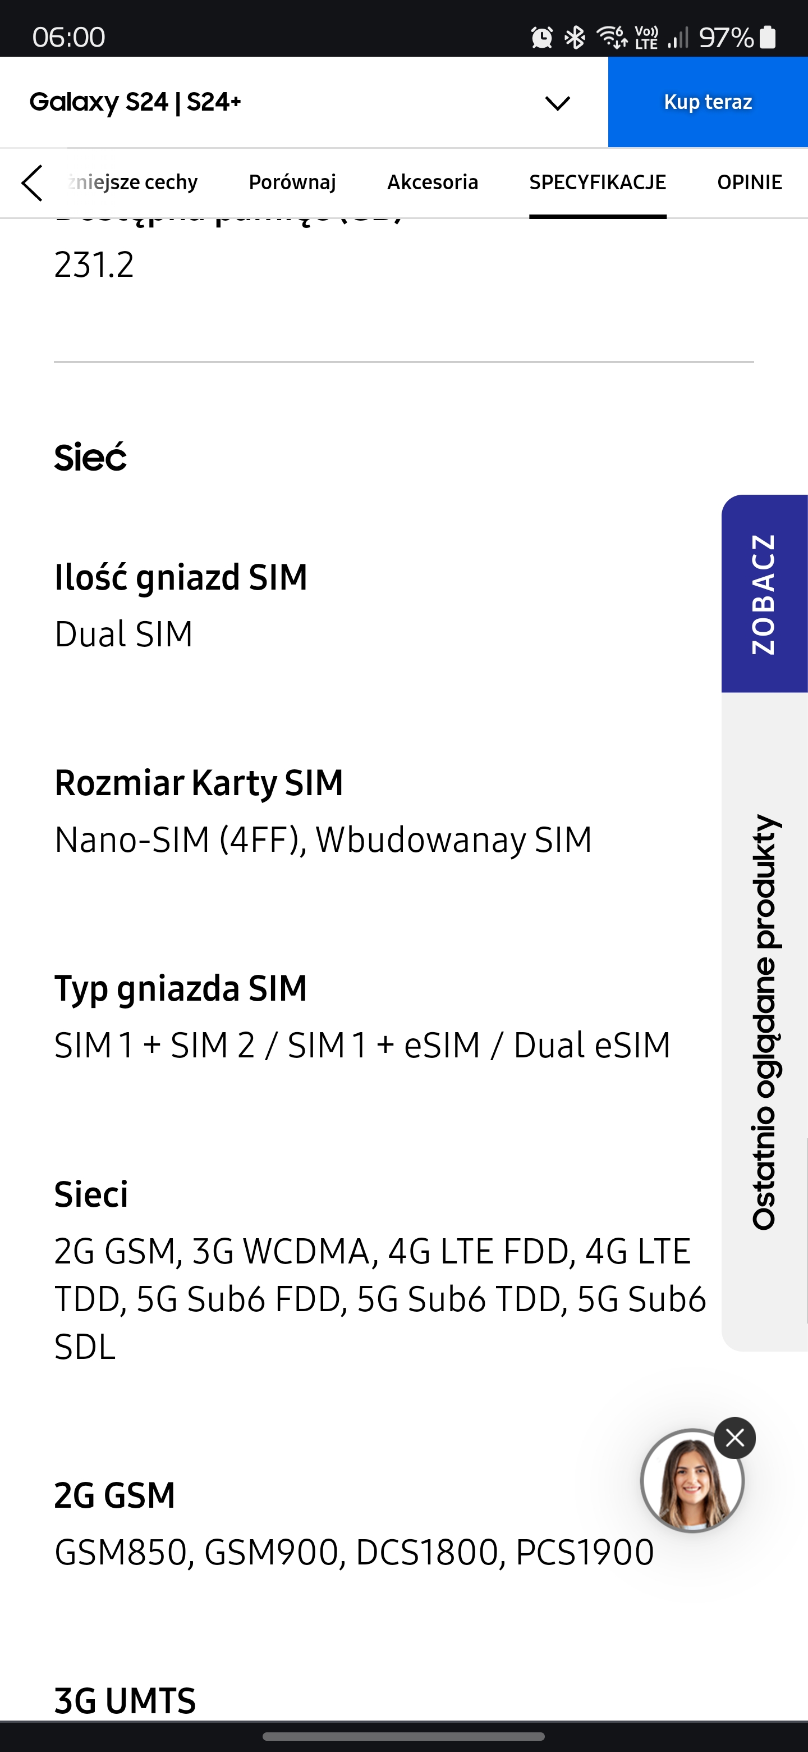The image size is (808, 1752).
Task: Expand the Galaxy S24 model selector chevron
Action: tap(557, 103)
